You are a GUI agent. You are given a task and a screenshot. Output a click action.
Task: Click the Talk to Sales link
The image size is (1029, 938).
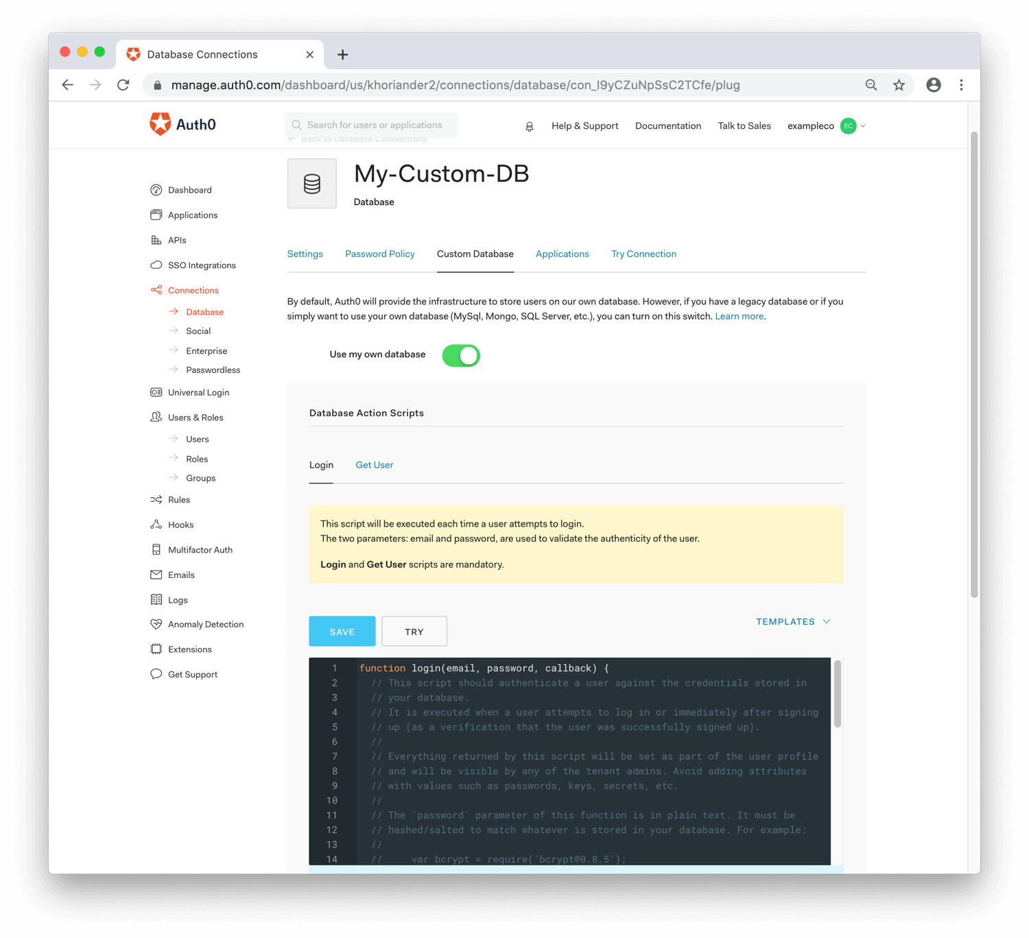(x=744, y=126)
